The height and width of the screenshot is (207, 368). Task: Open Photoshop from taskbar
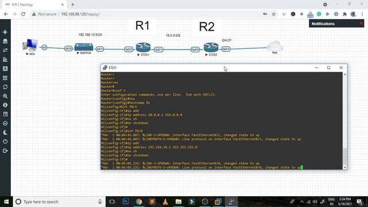[x=125, y=202]
